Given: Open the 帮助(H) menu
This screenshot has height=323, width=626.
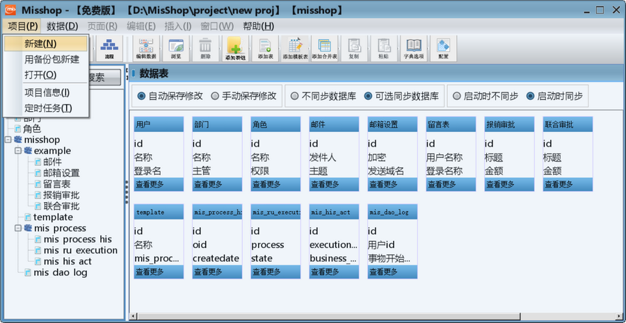Looking at the screenshot, I should click(258, 26).
